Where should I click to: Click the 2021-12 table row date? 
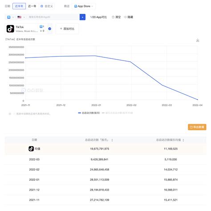34,190
